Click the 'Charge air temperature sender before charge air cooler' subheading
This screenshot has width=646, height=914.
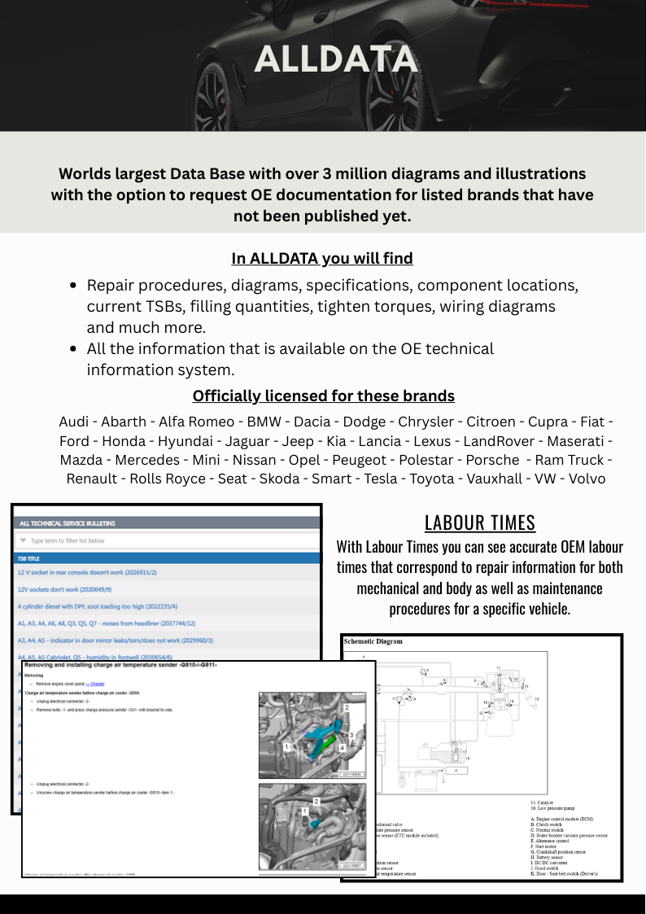(x=81, y=693)
